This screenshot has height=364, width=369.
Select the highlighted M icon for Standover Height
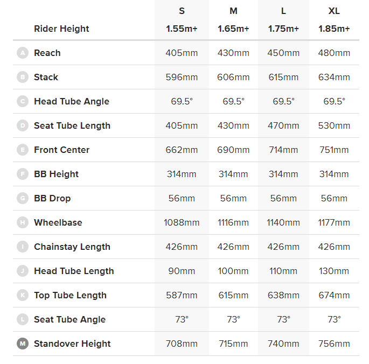23,344
